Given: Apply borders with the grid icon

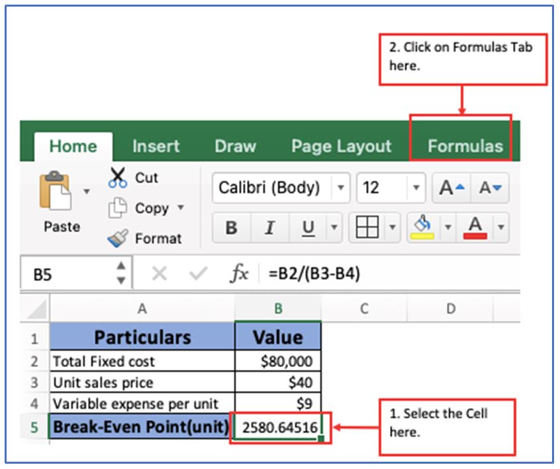Looking at the screenshot, I should 367,227.
